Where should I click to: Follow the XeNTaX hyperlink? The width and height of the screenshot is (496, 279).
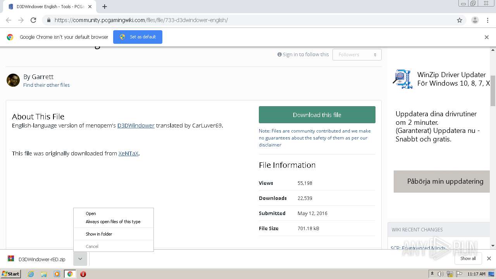(128, 153)
